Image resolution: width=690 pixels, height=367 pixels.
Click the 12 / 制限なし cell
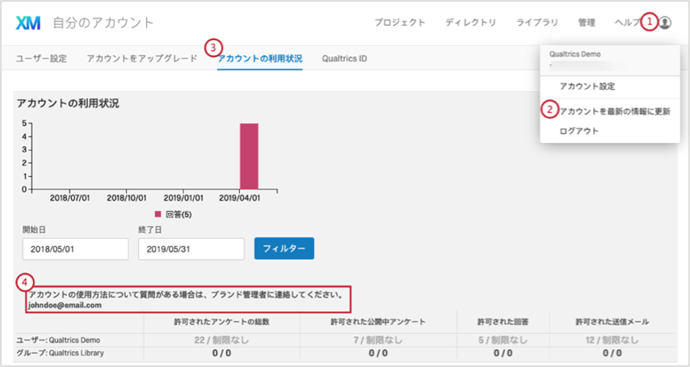612,340
